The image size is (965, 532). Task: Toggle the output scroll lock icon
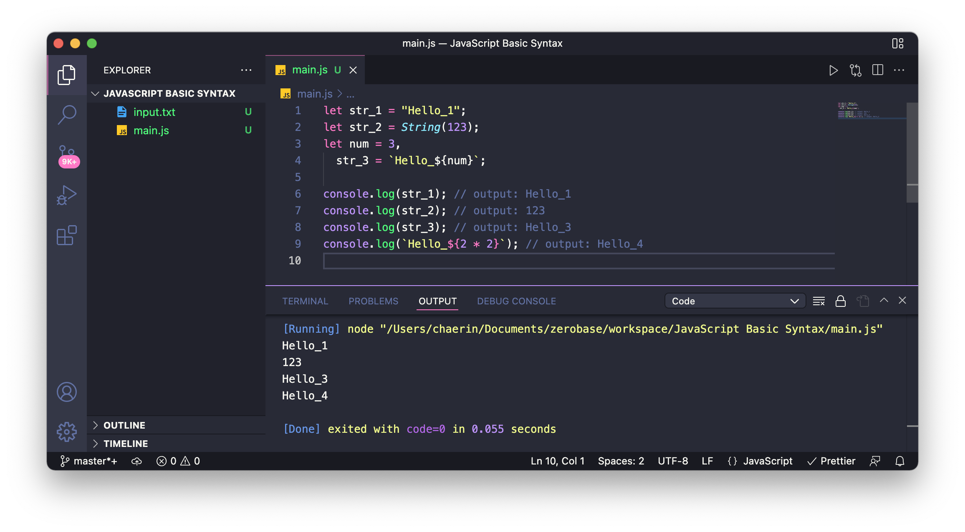[840, 301]
